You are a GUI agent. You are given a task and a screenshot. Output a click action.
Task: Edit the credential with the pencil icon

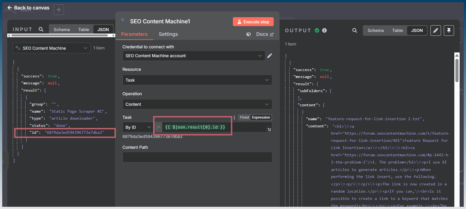pyautogui.click(x=270, y=56)
